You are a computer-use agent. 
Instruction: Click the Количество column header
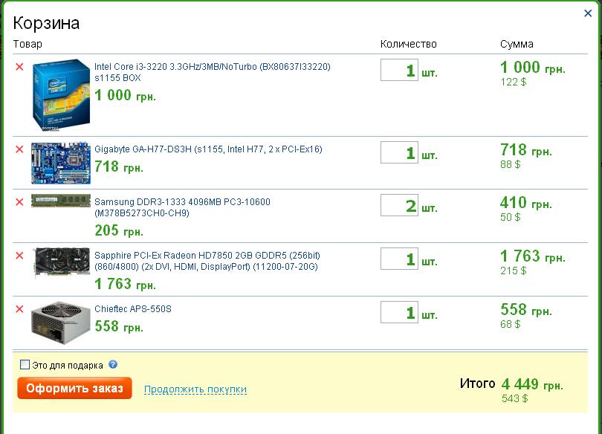pyautogui.click(x=409, y=44)
